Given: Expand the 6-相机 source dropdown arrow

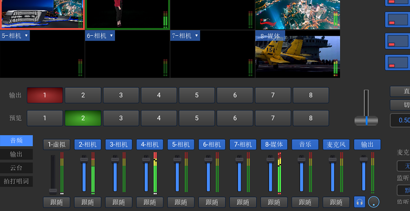Looking at the screenshot, I should click(111, 35).
